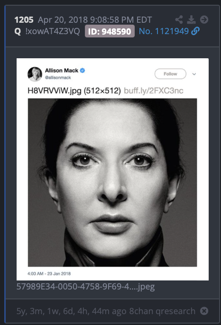Screen dimensions: 221x325
Task: Click the 57989E34-0050-4758 jpeg filename
Action: point(85,287)
